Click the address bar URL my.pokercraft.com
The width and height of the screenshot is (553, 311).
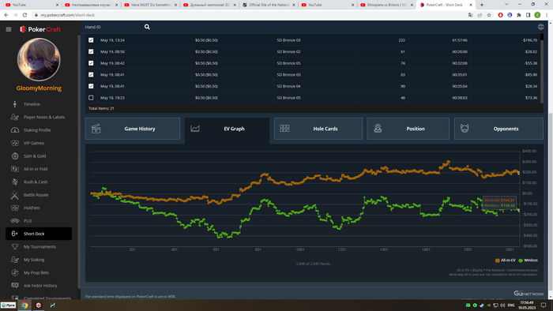pos(68,15)
